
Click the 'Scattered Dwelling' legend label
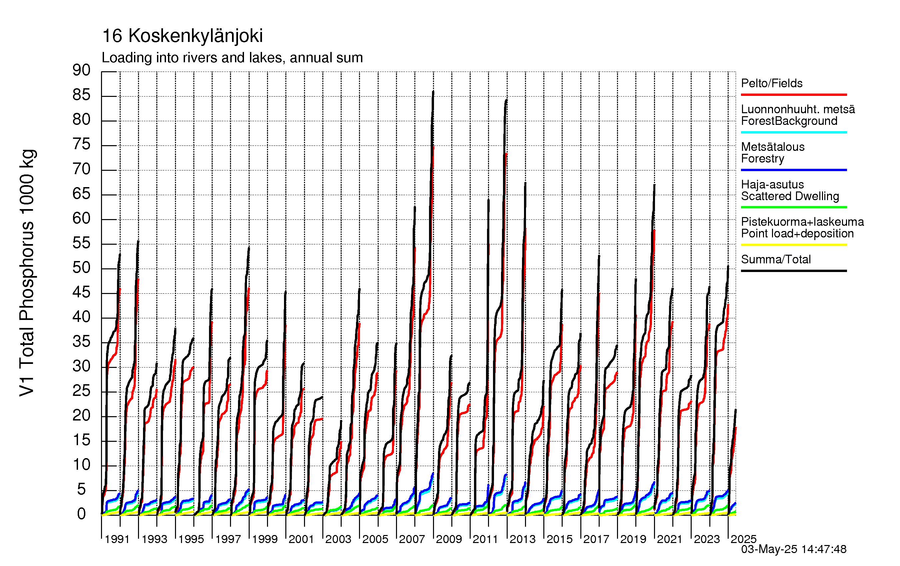790,196
